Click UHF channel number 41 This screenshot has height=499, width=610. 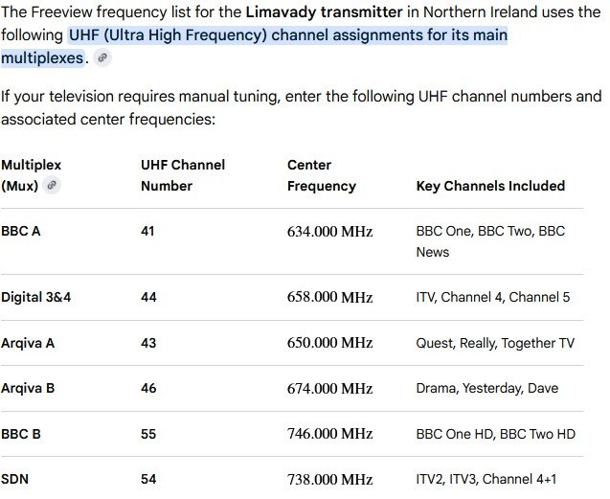tap(147, 231)
